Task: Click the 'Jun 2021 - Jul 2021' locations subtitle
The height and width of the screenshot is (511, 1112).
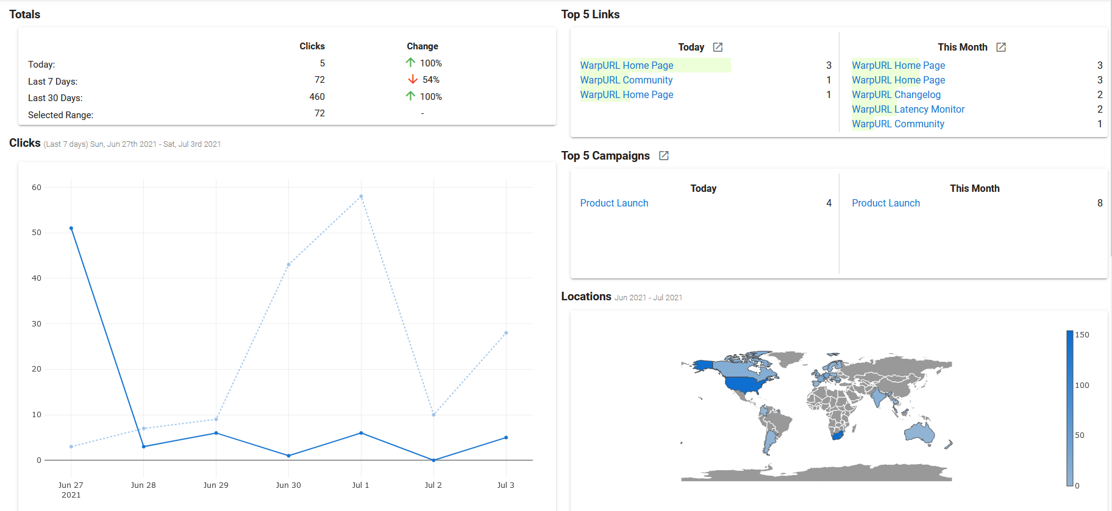Action: coord(648,298)
